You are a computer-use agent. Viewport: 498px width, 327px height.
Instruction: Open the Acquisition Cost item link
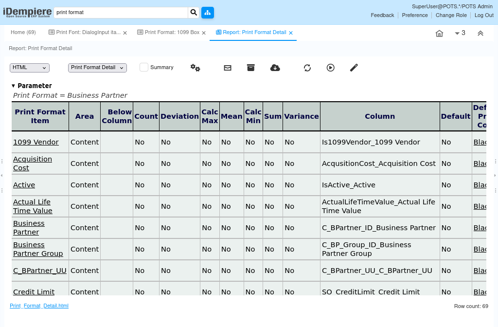[x=33, y=163]
